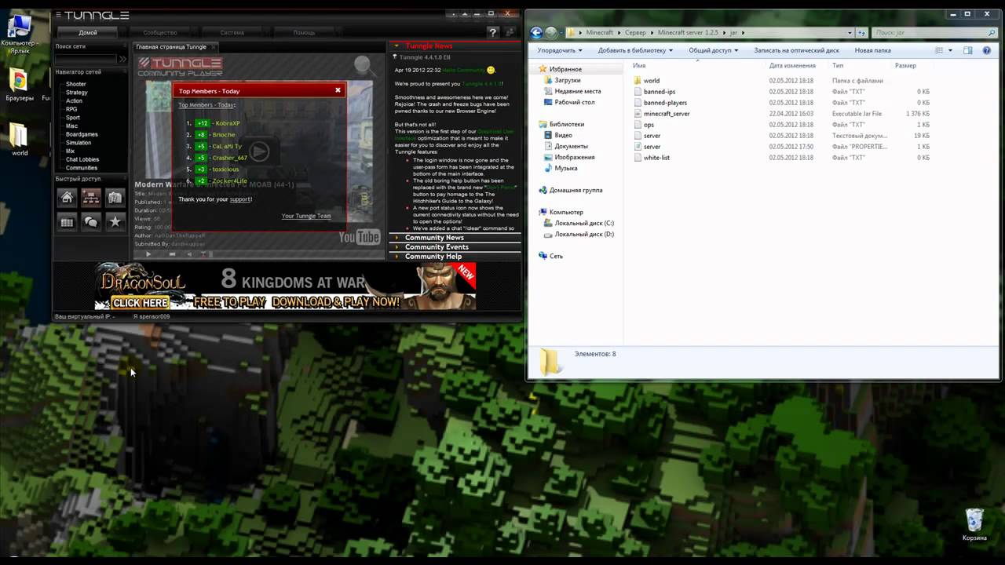Open the view options dropdown arrow in Explorer
The image size is (1005, 565).
950,50
